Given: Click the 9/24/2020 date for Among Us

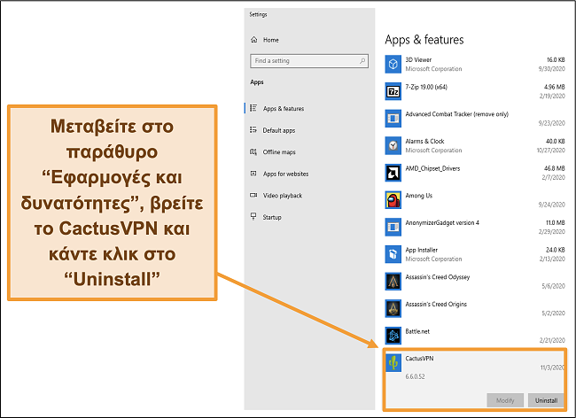Looking at the screenshot, I should click(552, 205).
